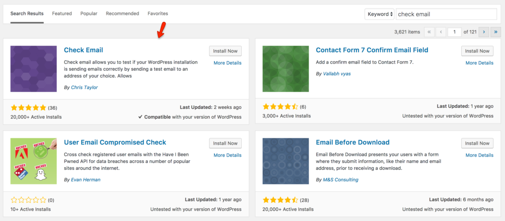Go to previous results page
The height and width of the screenshot is (221, 505).
440,32
